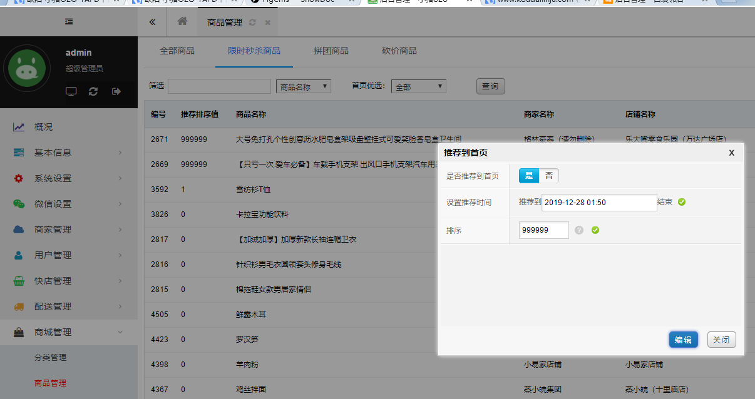Open the 首页优选 全部 dropdown
755x399 pixels.
click(x=419, y=87)
